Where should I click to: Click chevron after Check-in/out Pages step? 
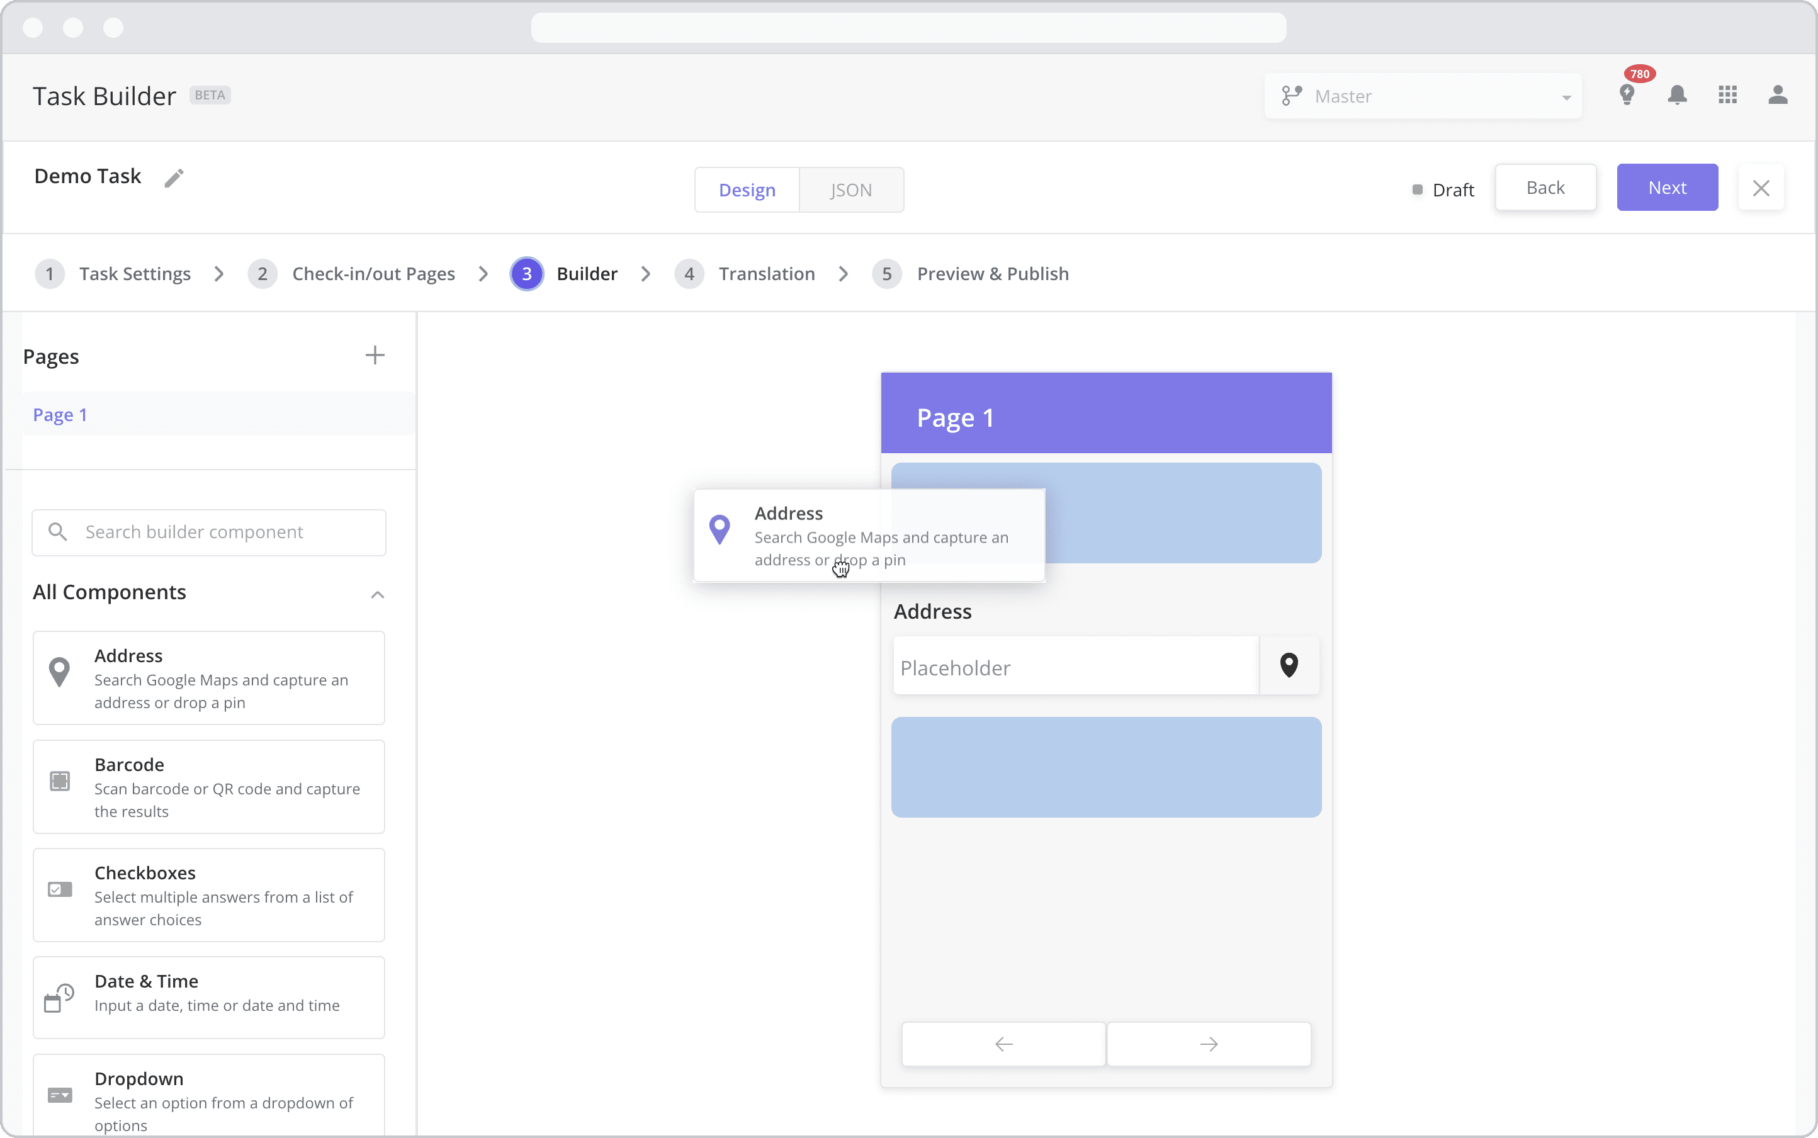tap(483, 274)
